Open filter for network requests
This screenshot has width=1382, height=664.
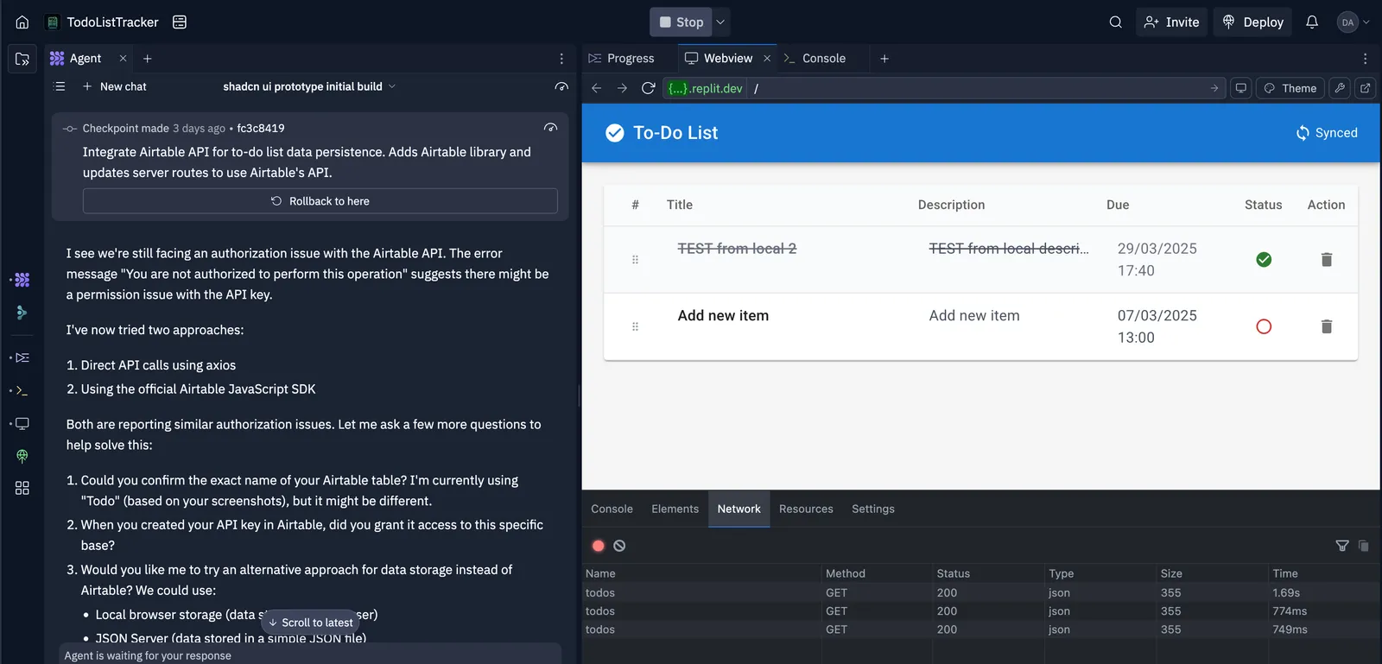(x=1342, y=546)
